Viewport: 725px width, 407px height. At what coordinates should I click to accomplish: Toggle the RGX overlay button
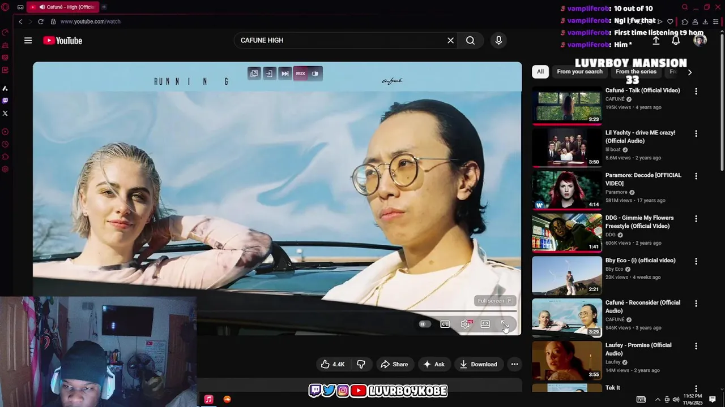[300, 73]
